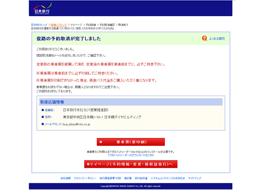This screenshot has width=264, height=190.
Task: Click the 日本旅行 logo in header
Action: pos(42,8)
